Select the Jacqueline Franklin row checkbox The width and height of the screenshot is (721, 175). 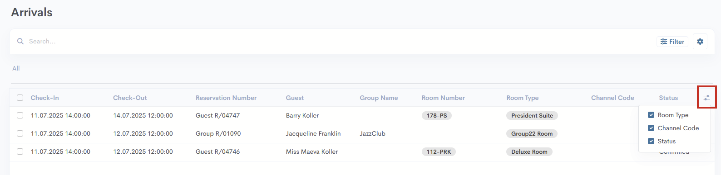point(20,133)
